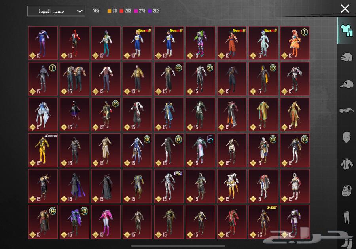Tap the blue swap arrow icon on outfit
356x249 pixels.
210,139
